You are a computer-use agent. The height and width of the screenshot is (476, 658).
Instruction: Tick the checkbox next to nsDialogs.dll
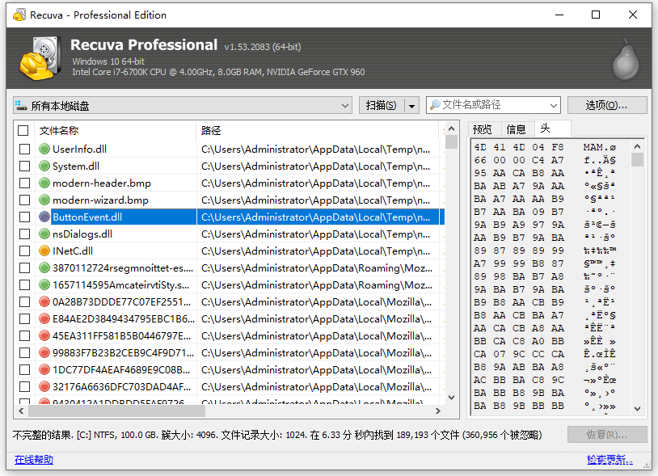coord(23,234)
